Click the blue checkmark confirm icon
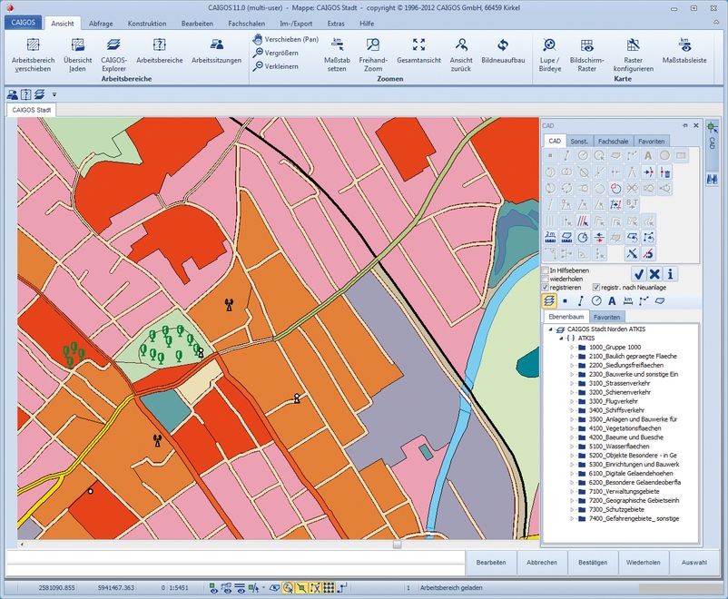The height and width of the screenshot is (599, 728). click(x=639, y=274)
